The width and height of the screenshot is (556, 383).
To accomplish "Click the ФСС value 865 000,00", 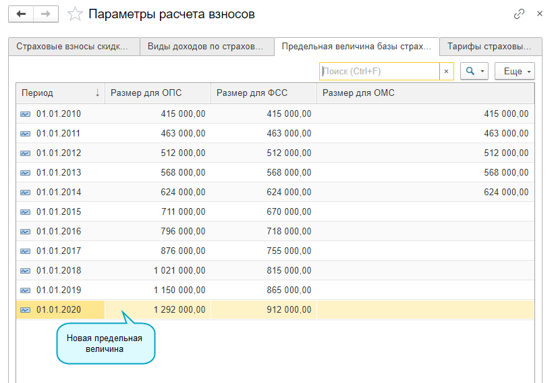I will 289,290.
